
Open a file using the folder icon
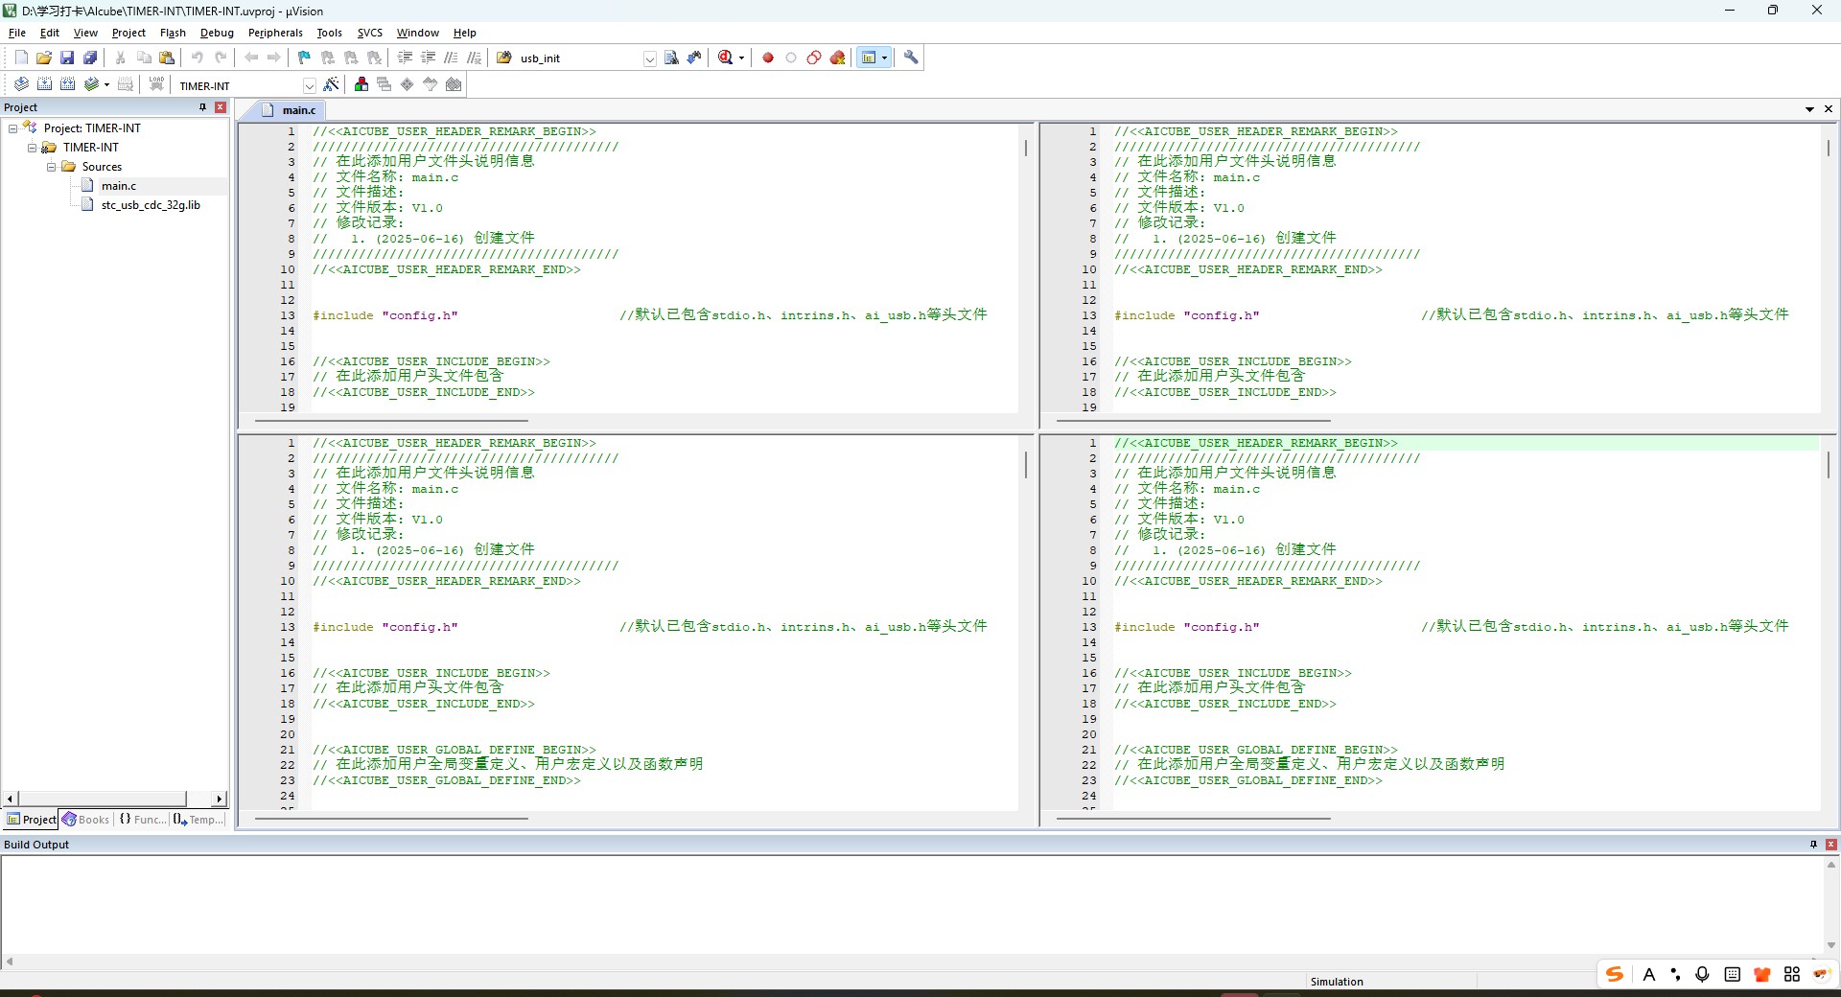pyautogui.click(x=44, y=58)
